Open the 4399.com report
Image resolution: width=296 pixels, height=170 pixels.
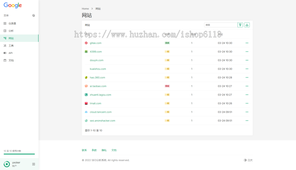click(x=96, y=52)
